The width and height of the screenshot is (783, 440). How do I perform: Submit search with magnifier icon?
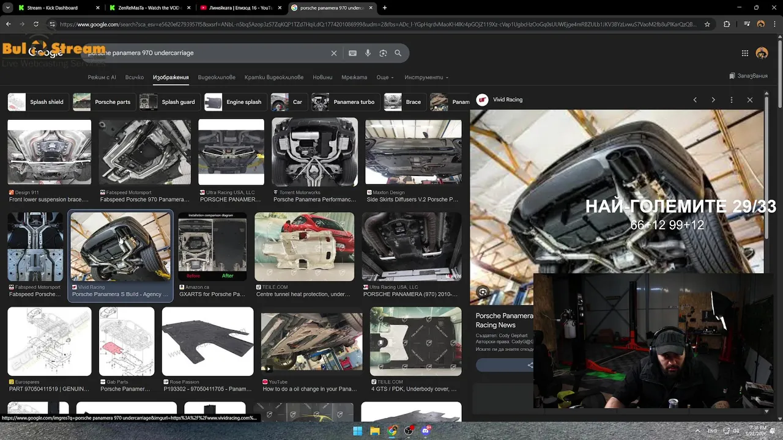pos(398,53)
